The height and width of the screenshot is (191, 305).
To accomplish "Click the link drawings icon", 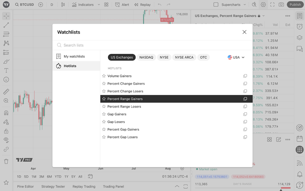I will tap(6, 149).
